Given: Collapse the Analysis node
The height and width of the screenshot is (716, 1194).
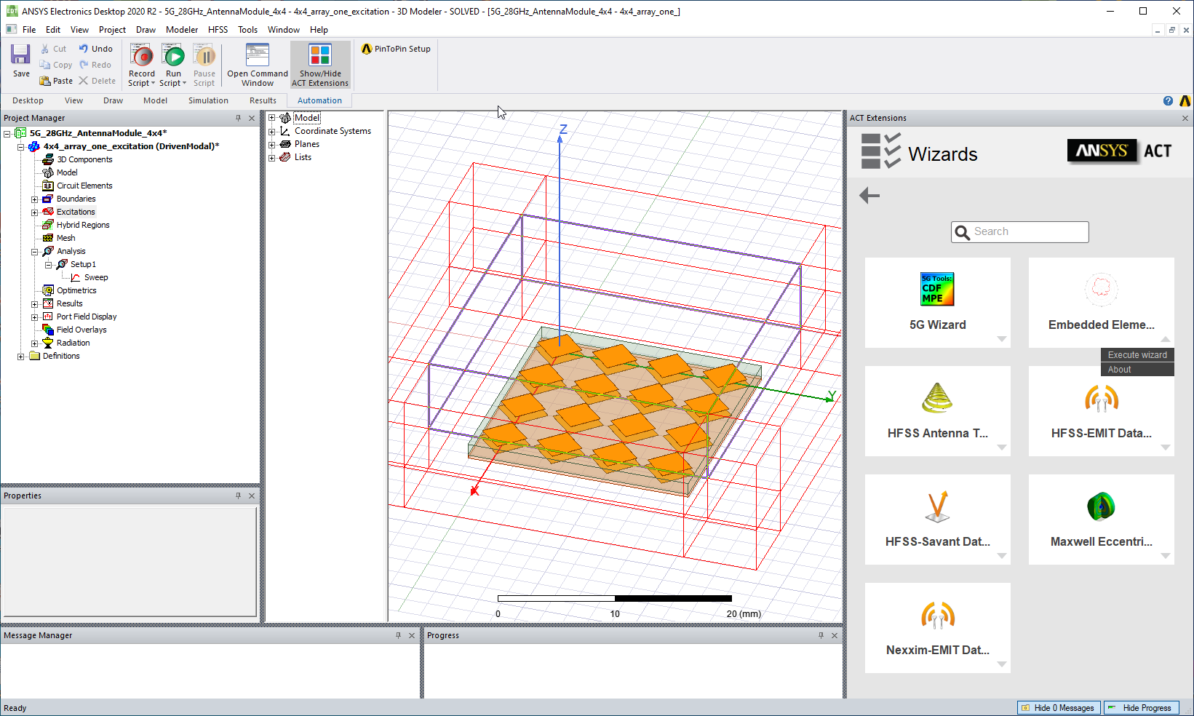Looking at the screenshot, I should tap(34, 251).
